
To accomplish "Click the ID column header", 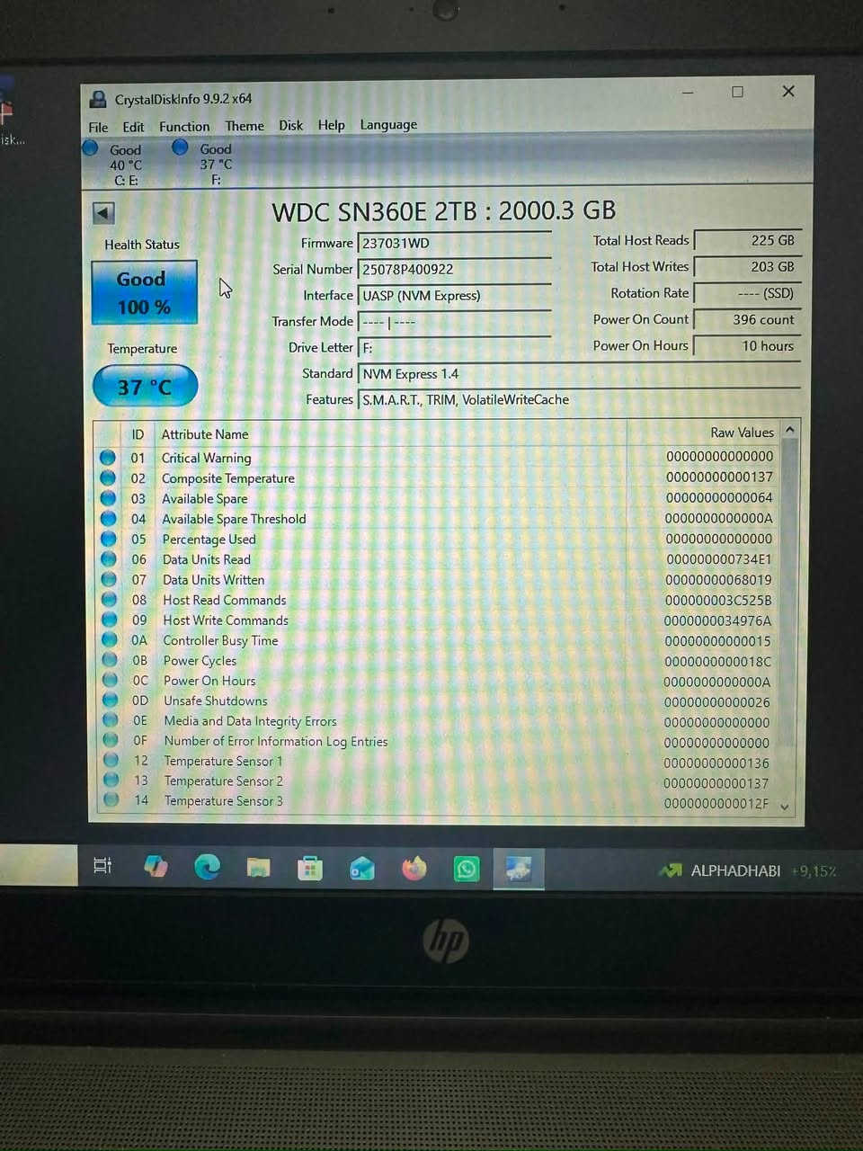I will 138,434.
